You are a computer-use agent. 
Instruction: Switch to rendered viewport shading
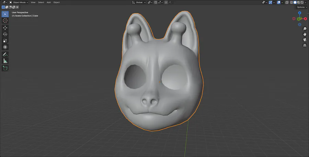point(302,2)
